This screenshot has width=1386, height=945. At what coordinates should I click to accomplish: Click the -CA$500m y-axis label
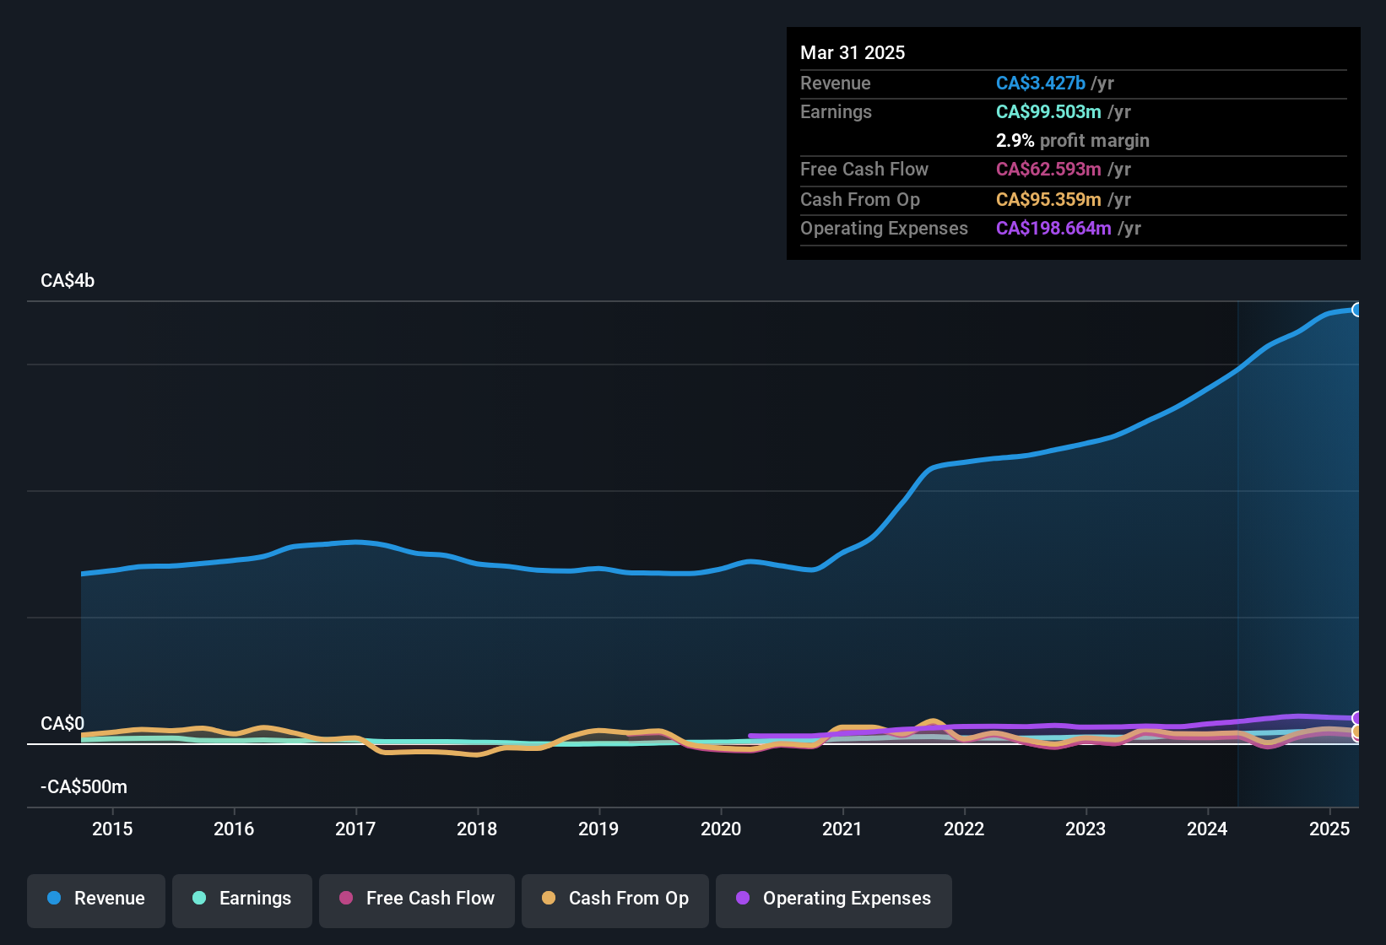pos(84,787)
